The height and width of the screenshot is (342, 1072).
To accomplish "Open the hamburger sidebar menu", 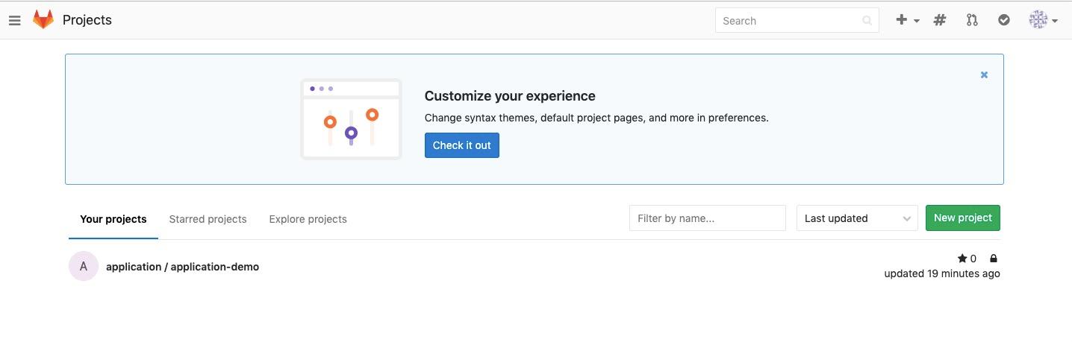I will [15, 21].
